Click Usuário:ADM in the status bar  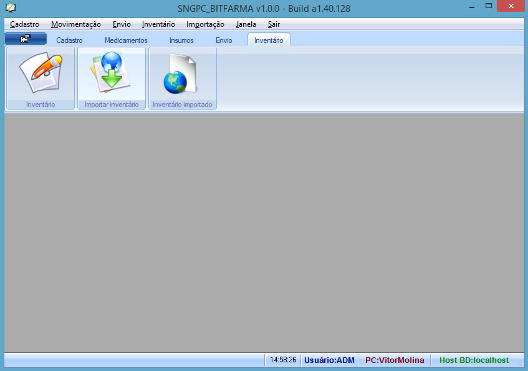329,360
